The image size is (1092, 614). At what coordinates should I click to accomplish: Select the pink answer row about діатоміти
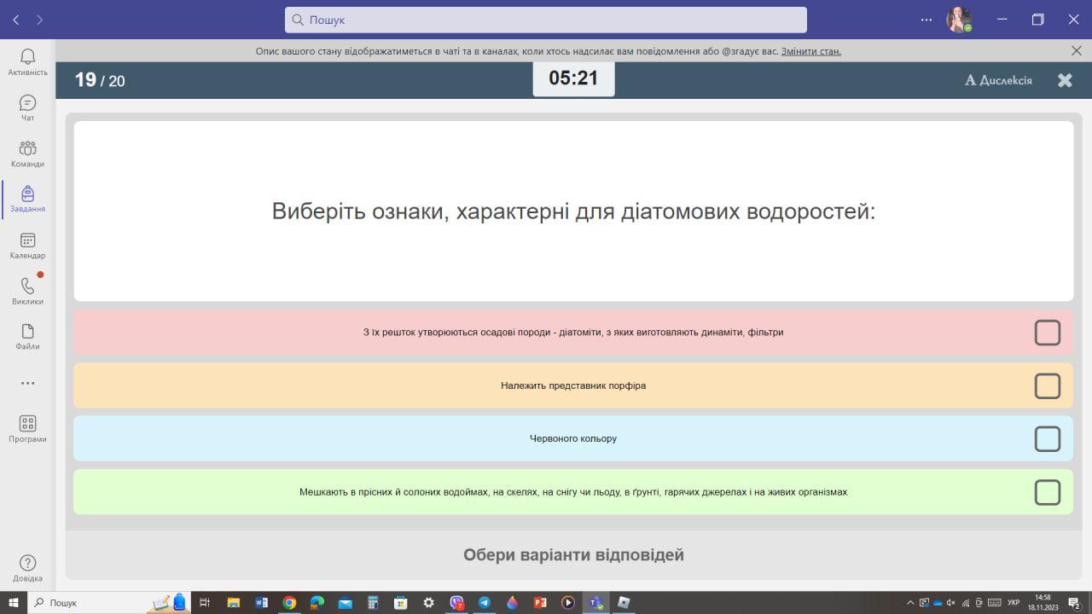573,333
